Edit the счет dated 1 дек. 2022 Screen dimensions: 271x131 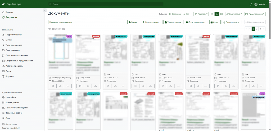[x=163, y=86]
